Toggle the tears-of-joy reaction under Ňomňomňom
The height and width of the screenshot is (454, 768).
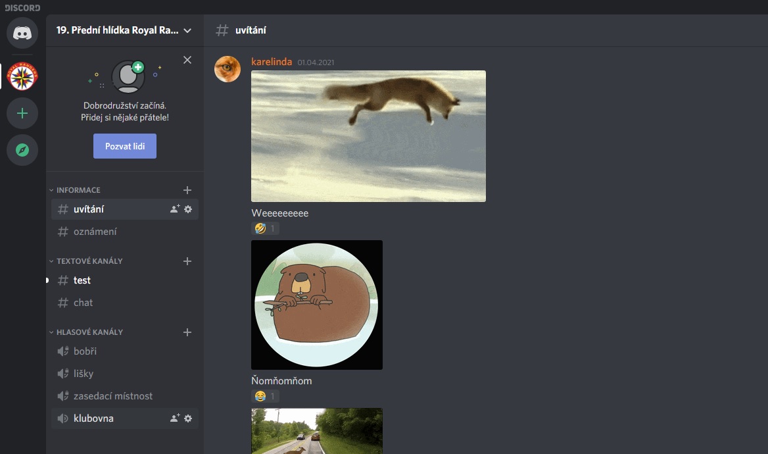[x=266, y=396]
